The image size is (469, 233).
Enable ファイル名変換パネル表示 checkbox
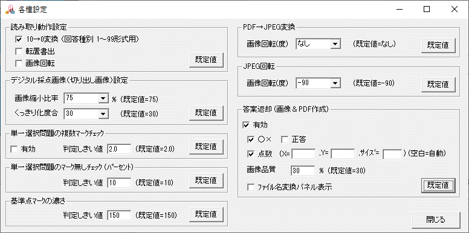coord(251,188)
